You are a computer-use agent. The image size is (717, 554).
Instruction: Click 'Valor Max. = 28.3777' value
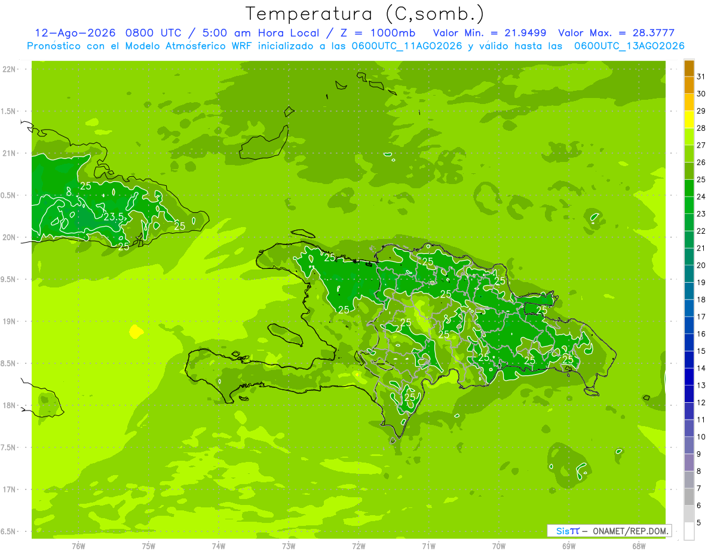(x=616, y=33)
